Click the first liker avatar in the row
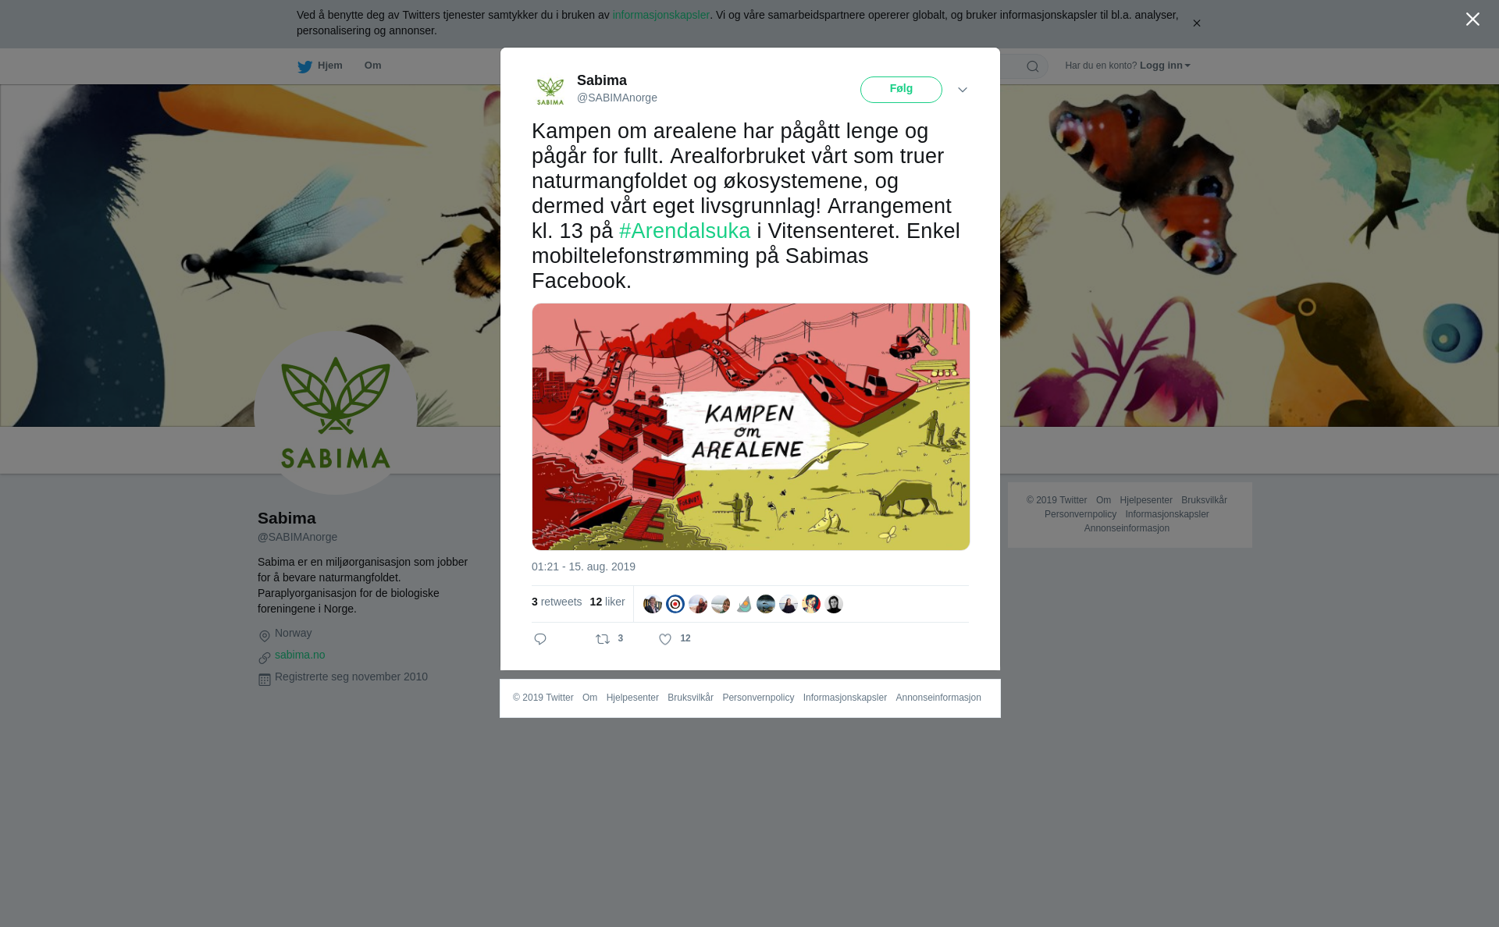 (x=653, y=604)
